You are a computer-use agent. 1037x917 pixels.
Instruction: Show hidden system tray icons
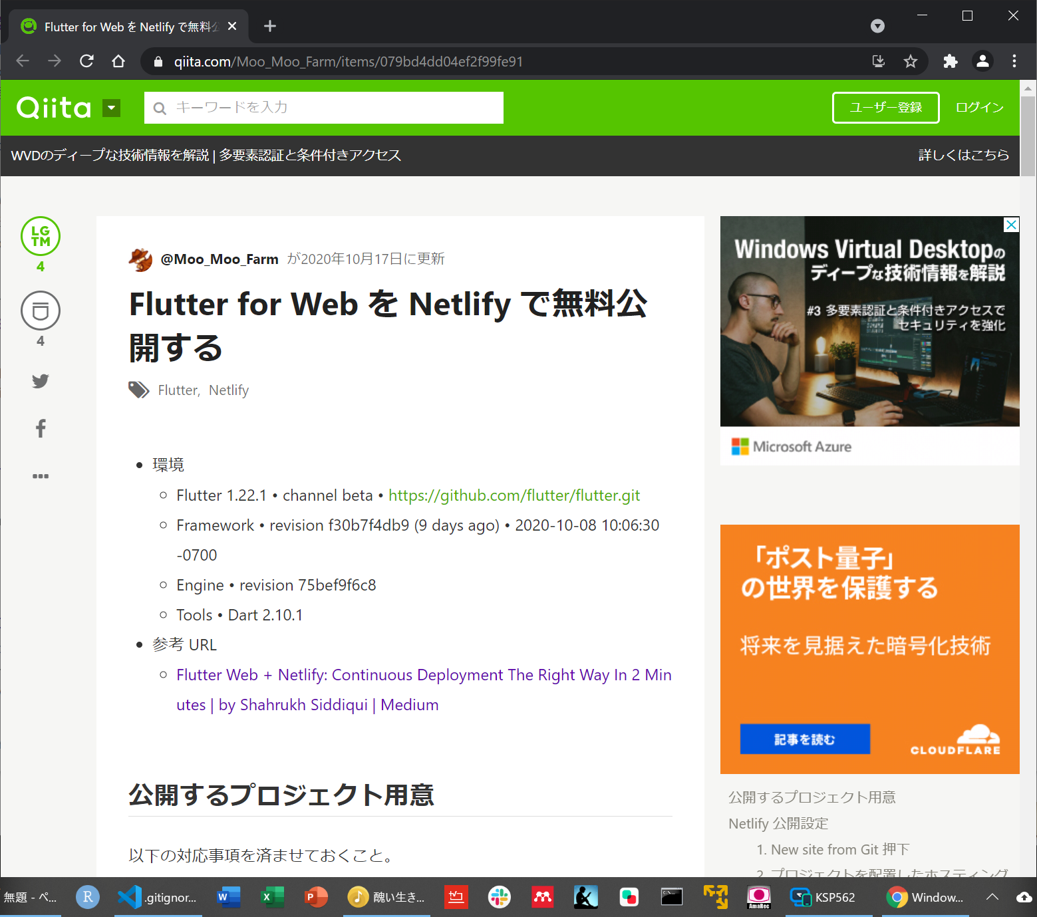(992, 897)
